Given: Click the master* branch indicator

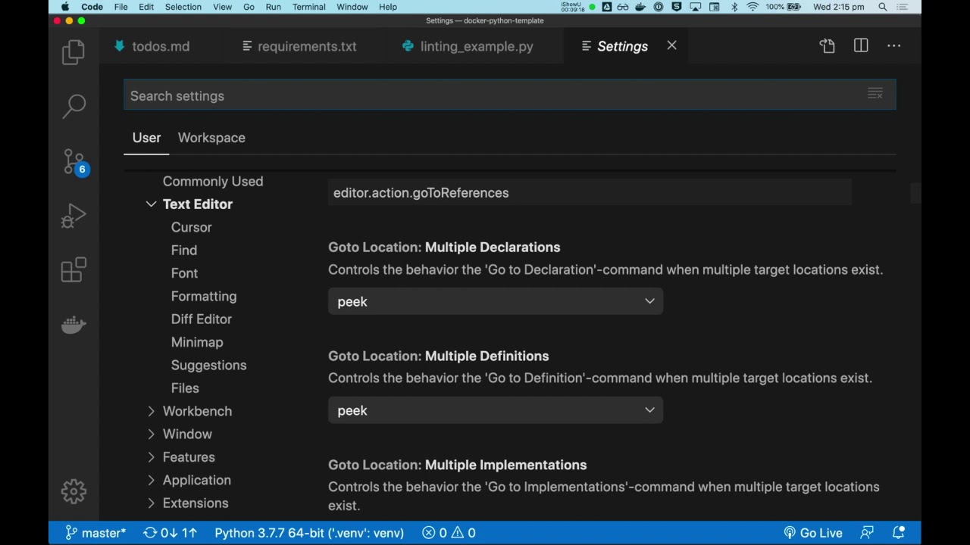Looking at the screenshot, I should tap(95, 533).
